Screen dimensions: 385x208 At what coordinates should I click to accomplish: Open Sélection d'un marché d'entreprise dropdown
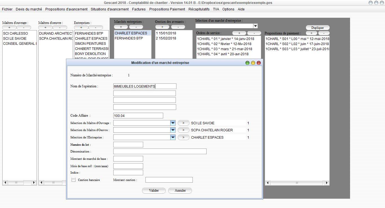(x=255, y=26)
